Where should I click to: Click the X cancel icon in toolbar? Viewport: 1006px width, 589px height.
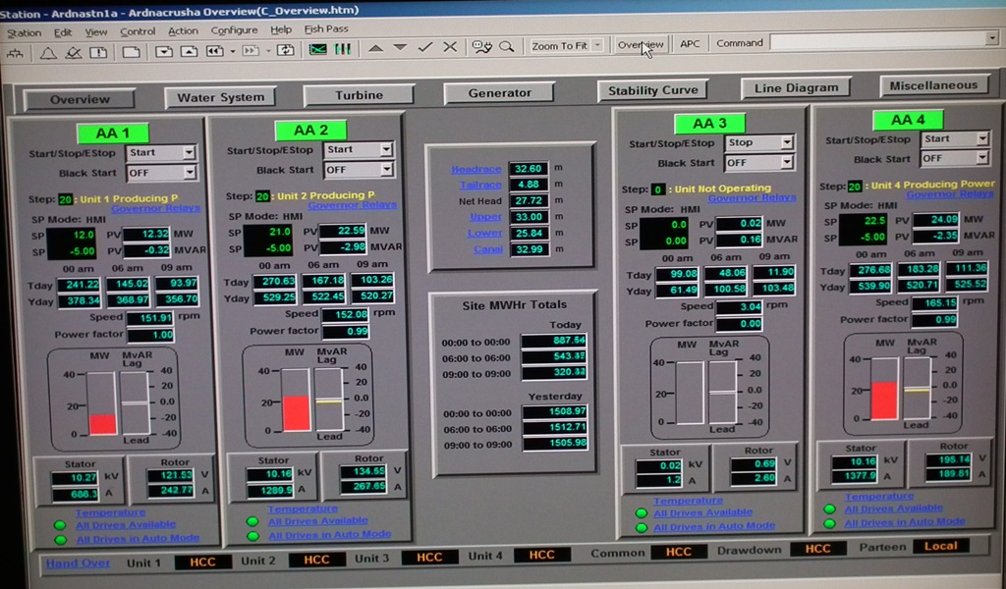coord(450,47)
